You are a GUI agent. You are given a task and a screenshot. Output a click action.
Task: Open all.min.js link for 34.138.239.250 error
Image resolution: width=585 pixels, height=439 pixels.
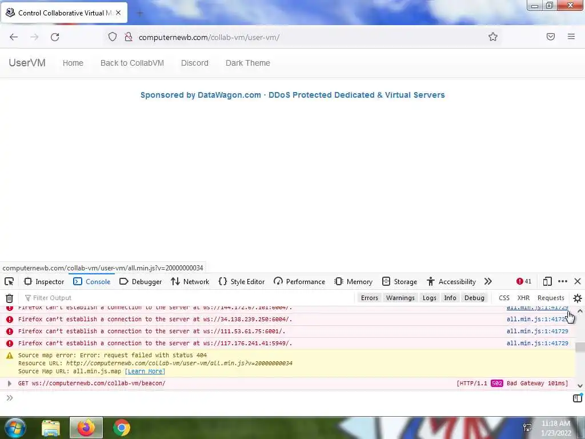coord(537,320)
